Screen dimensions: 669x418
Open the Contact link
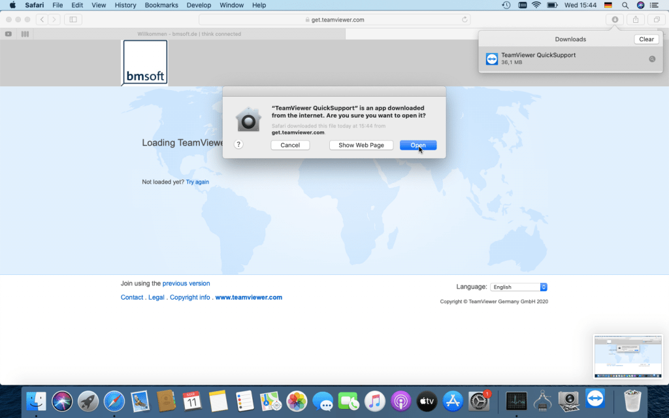[x=132, y=297]
